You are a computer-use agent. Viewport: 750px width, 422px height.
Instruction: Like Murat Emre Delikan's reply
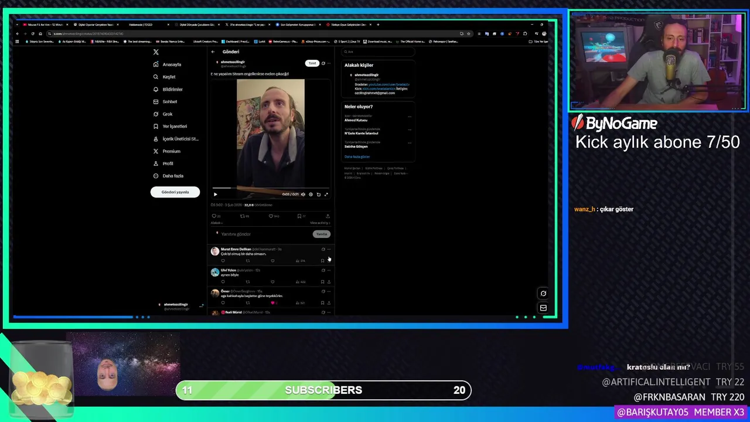[x=272, y=261]
